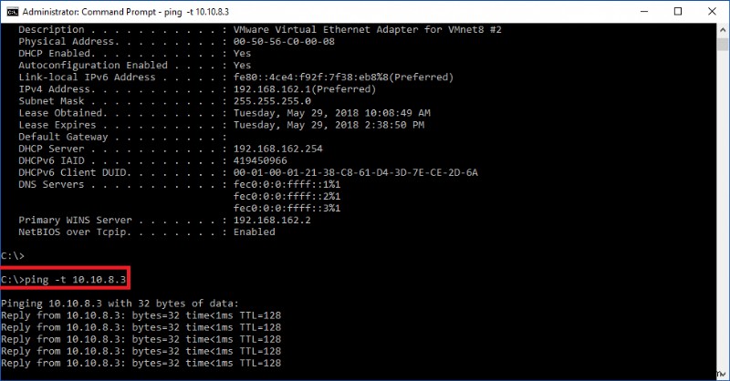Click the highlighted ping -t 10.10.8.3 command
The height and width of the screenshot is (381, 730).
pos(64,278)
